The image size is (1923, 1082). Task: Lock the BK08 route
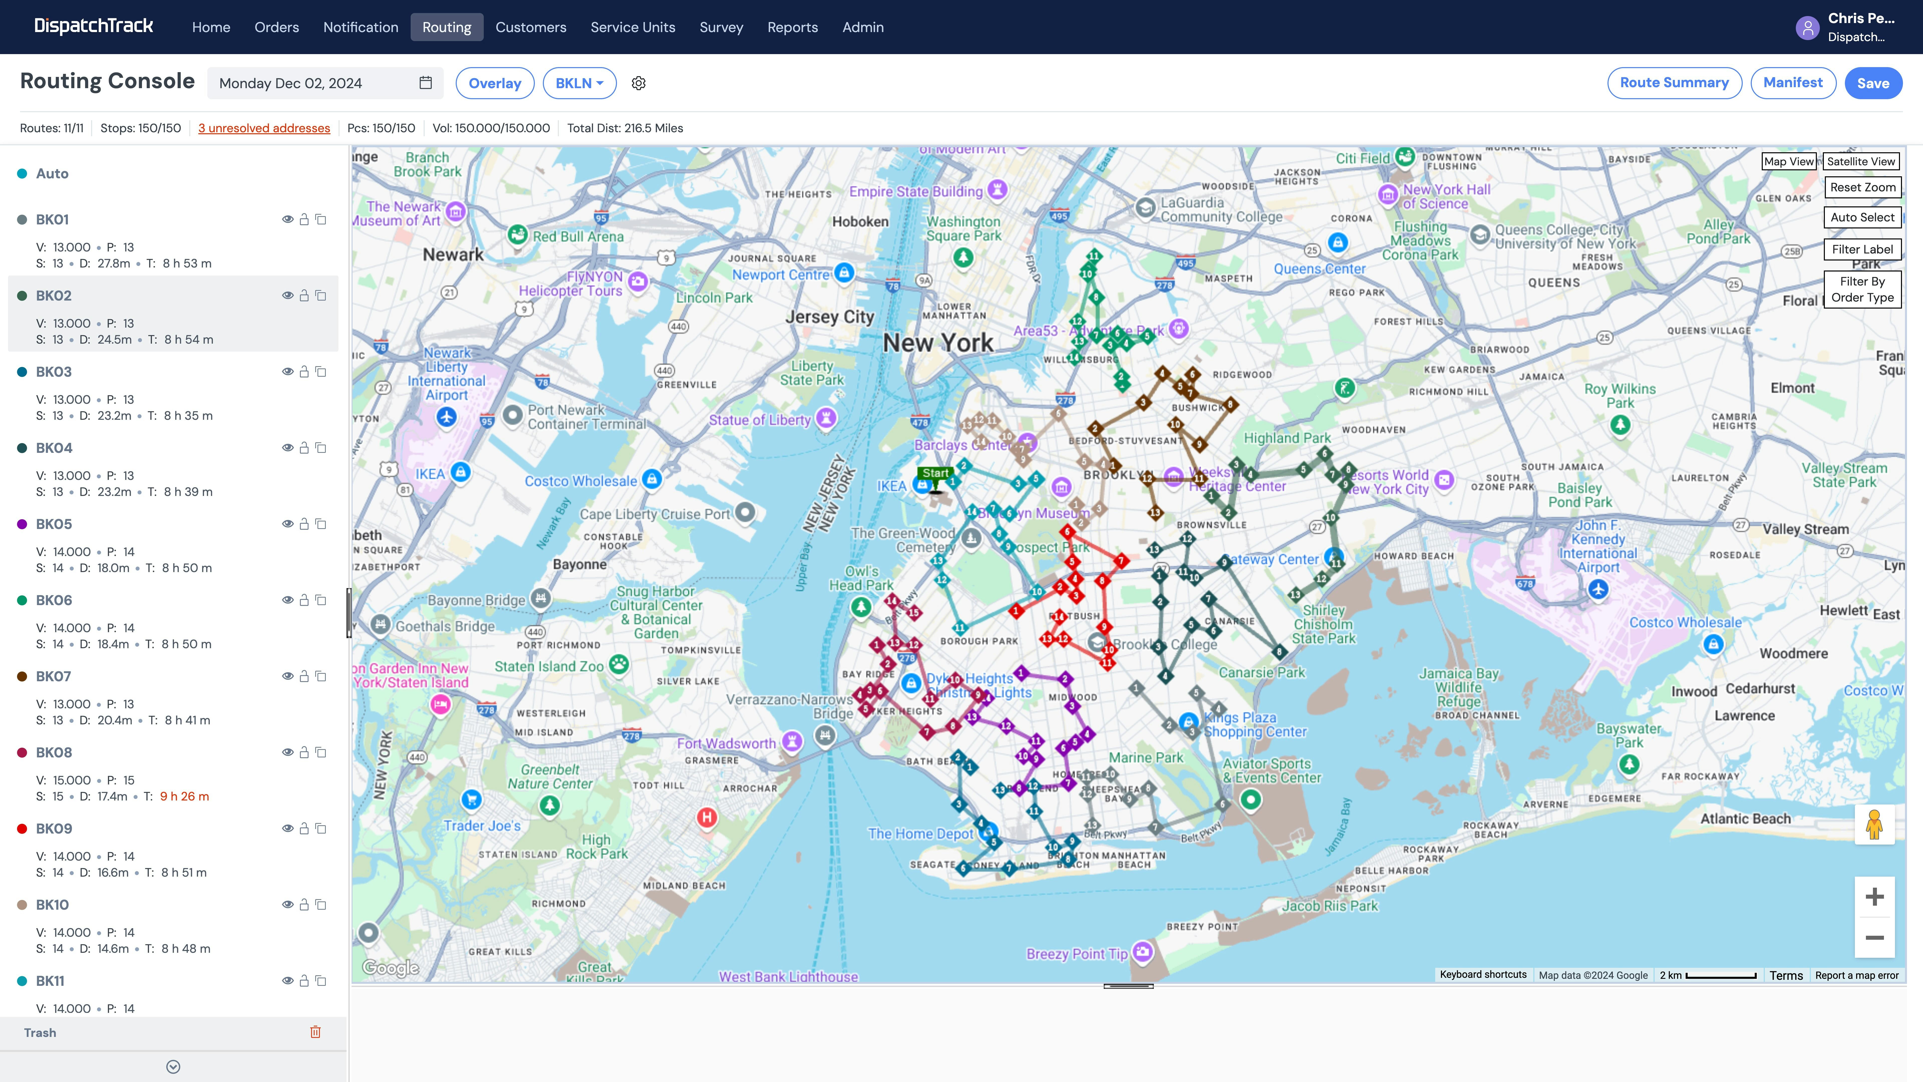point(304,752)
